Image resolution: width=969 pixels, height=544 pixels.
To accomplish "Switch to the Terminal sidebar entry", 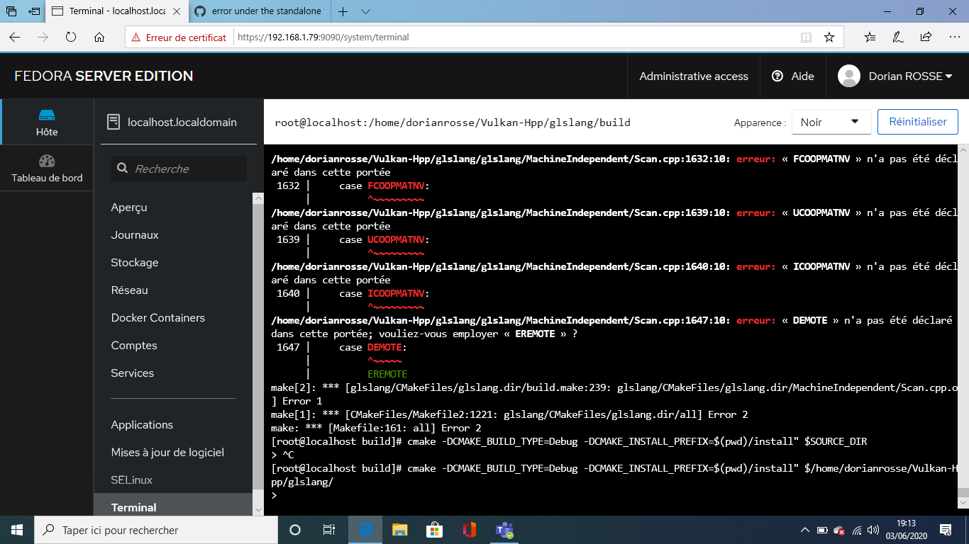I will coord(133,507).
